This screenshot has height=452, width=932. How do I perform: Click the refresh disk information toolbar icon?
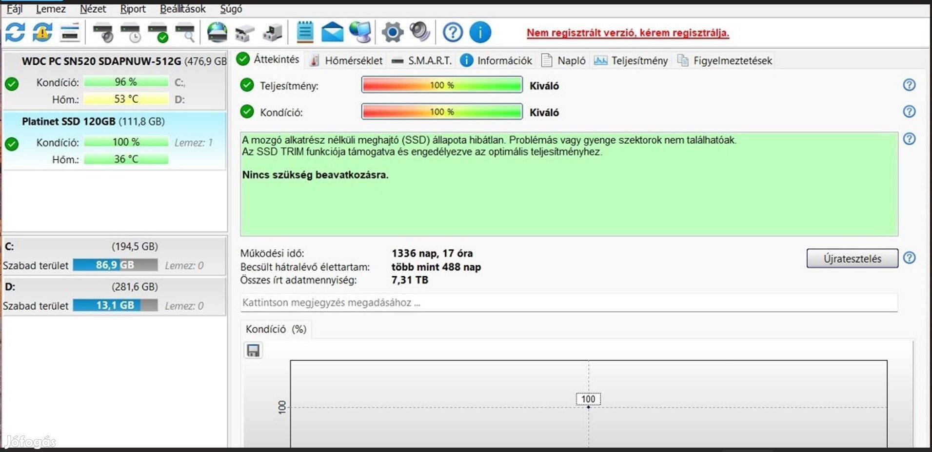tap(15, 33)
